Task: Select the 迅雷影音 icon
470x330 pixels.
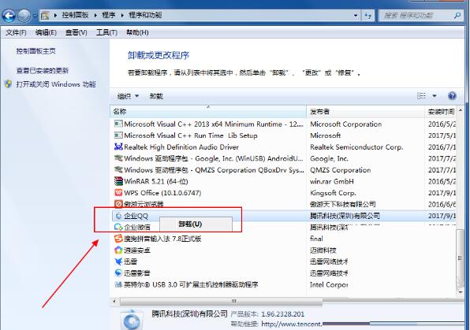Action: (118, 273)
